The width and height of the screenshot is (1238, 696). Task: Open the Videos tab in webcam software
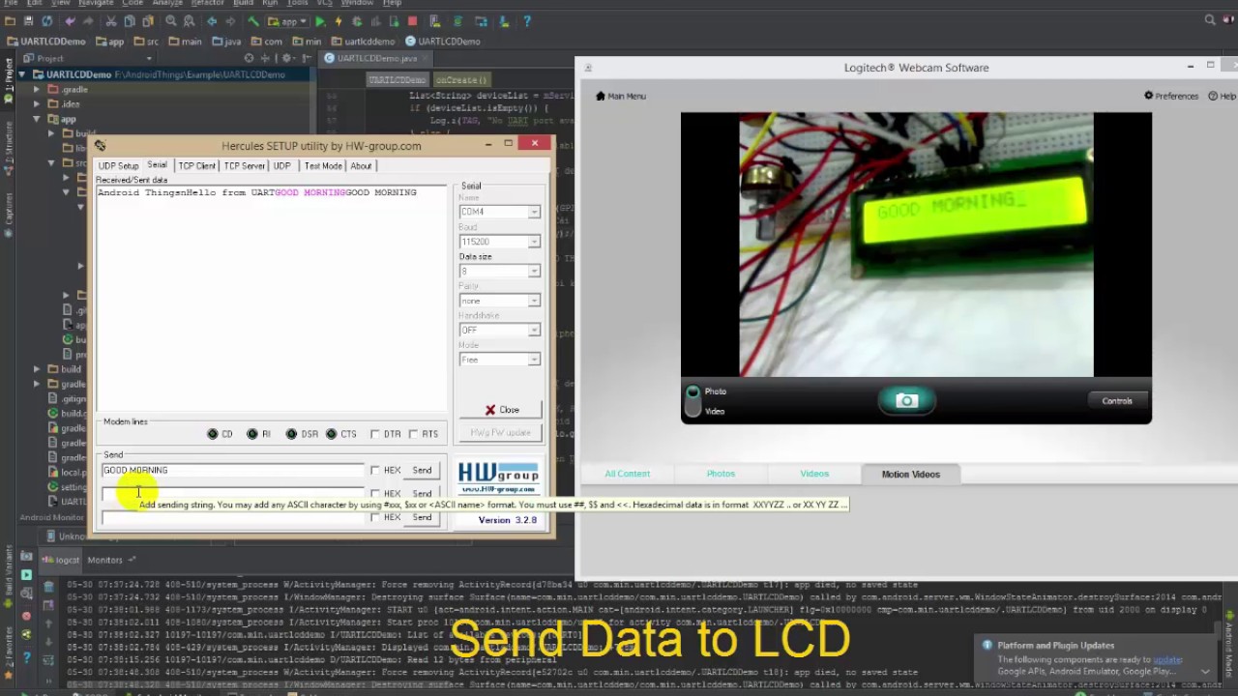point(814,474)
